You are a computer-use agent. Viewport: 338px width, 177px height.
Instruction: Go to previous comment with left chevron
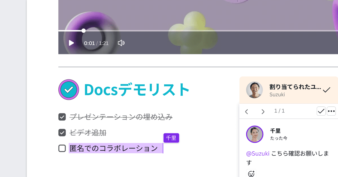pos(246,111)
